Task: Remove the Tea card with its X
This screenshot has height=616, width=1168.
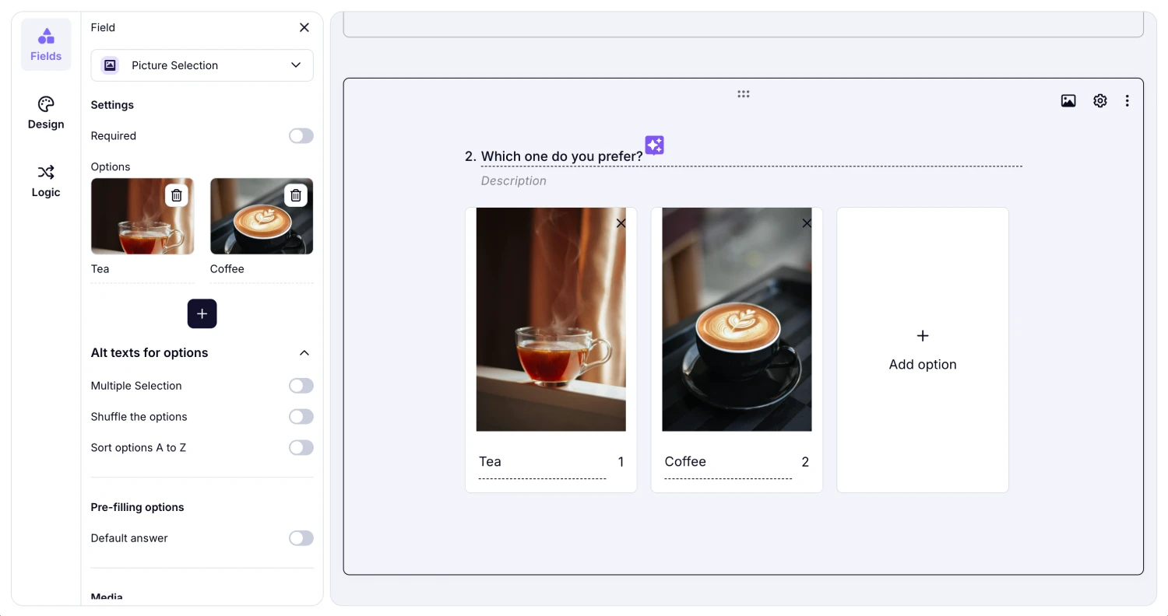Action: 621,223
